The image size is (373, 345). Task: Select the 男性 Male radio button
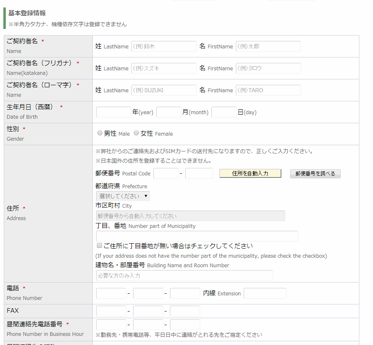pyautogui.click(x=99, y=133)
